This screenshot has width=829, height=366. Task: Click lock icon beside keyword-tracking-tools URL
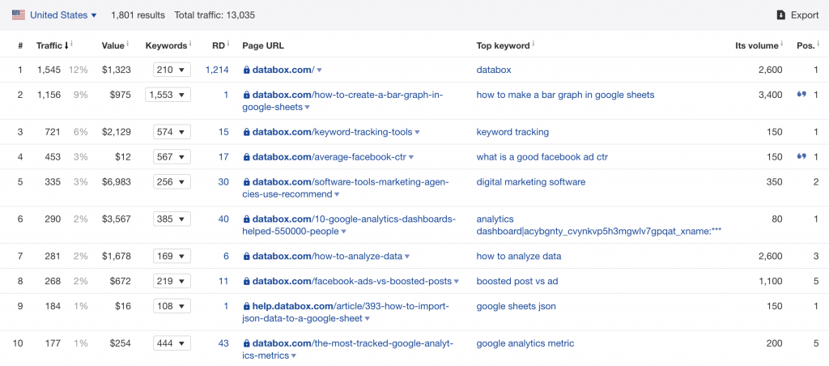(x=246, y=132)
